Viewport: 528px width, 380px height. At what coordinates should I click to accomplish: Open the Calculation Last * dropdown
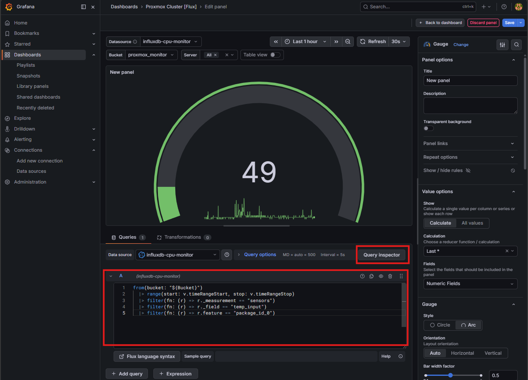[470, 251]
